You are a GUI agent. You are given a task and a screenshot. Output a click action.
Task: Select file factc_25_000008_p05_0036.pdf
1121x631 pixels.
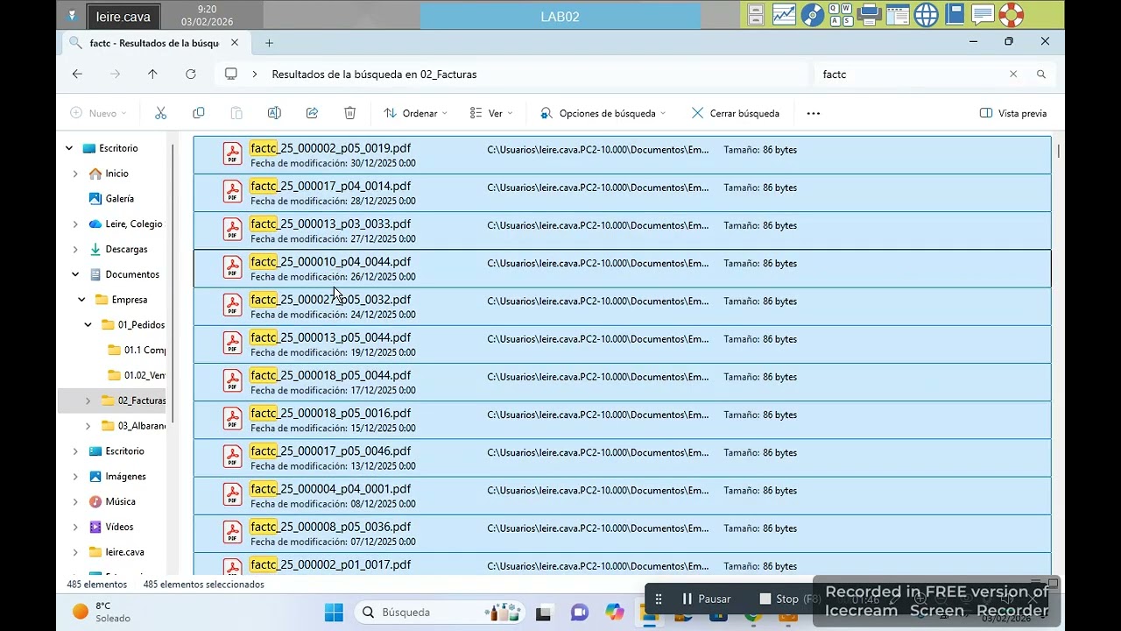point(623,533)
